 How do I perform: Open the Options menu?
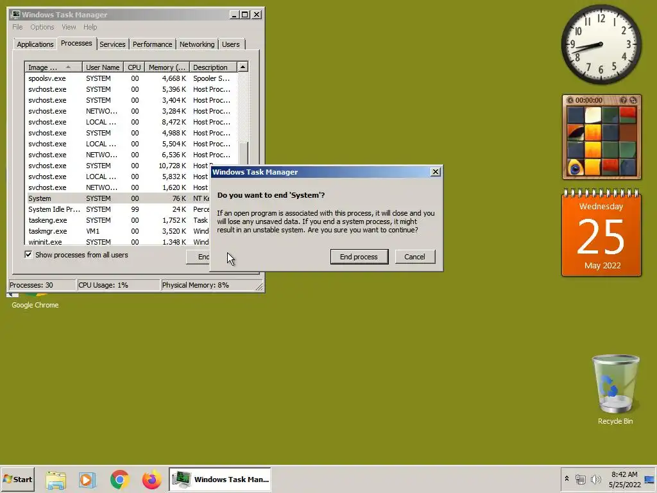[x=42, y=27]
